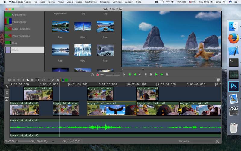241x151 pixels.
Task: Click the ruler-shaped icon in timeline toolbar
Action: coord(27,80)
